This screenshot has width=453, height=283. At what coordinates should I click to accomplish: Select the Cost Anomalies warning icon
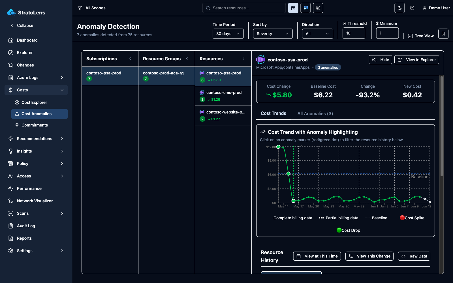click(x=17, y=114)
